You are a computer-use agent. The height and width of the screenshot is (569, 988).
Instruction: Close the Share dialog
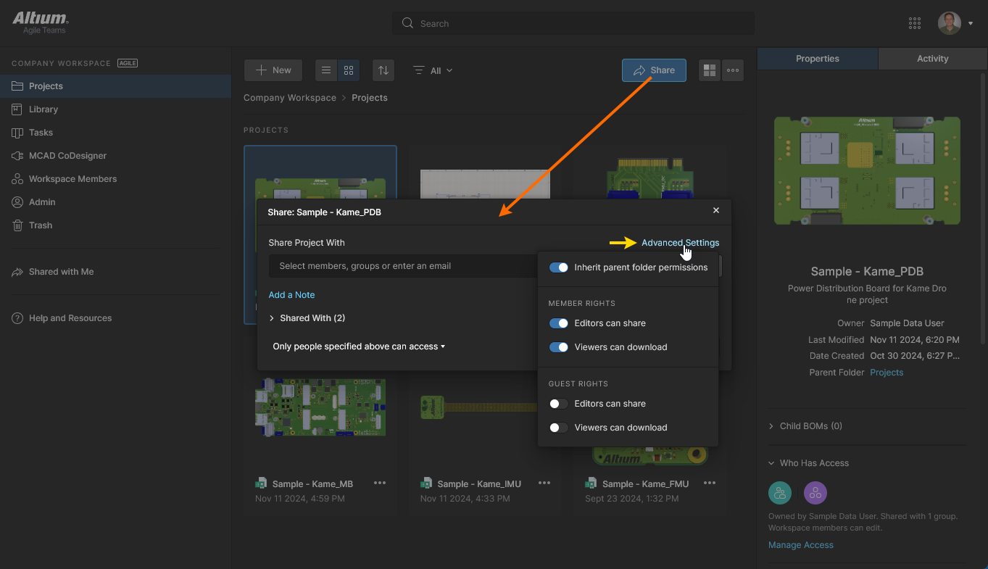pos(716,210)
